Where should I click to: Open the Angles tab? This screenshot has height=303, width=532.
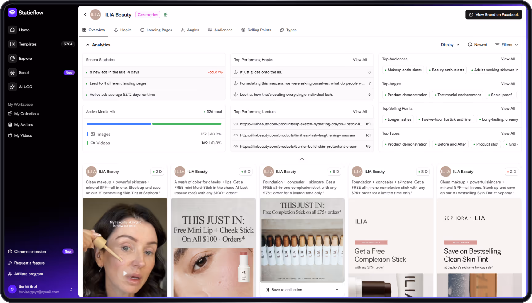pyautogui.click(x=190, y=30)
